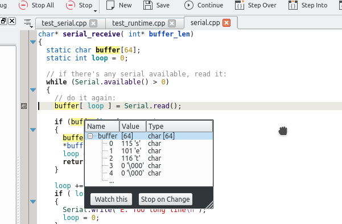Close the test_serial.cpp tab
This screenshot has height=224, width=342.
tap(93, 23)
